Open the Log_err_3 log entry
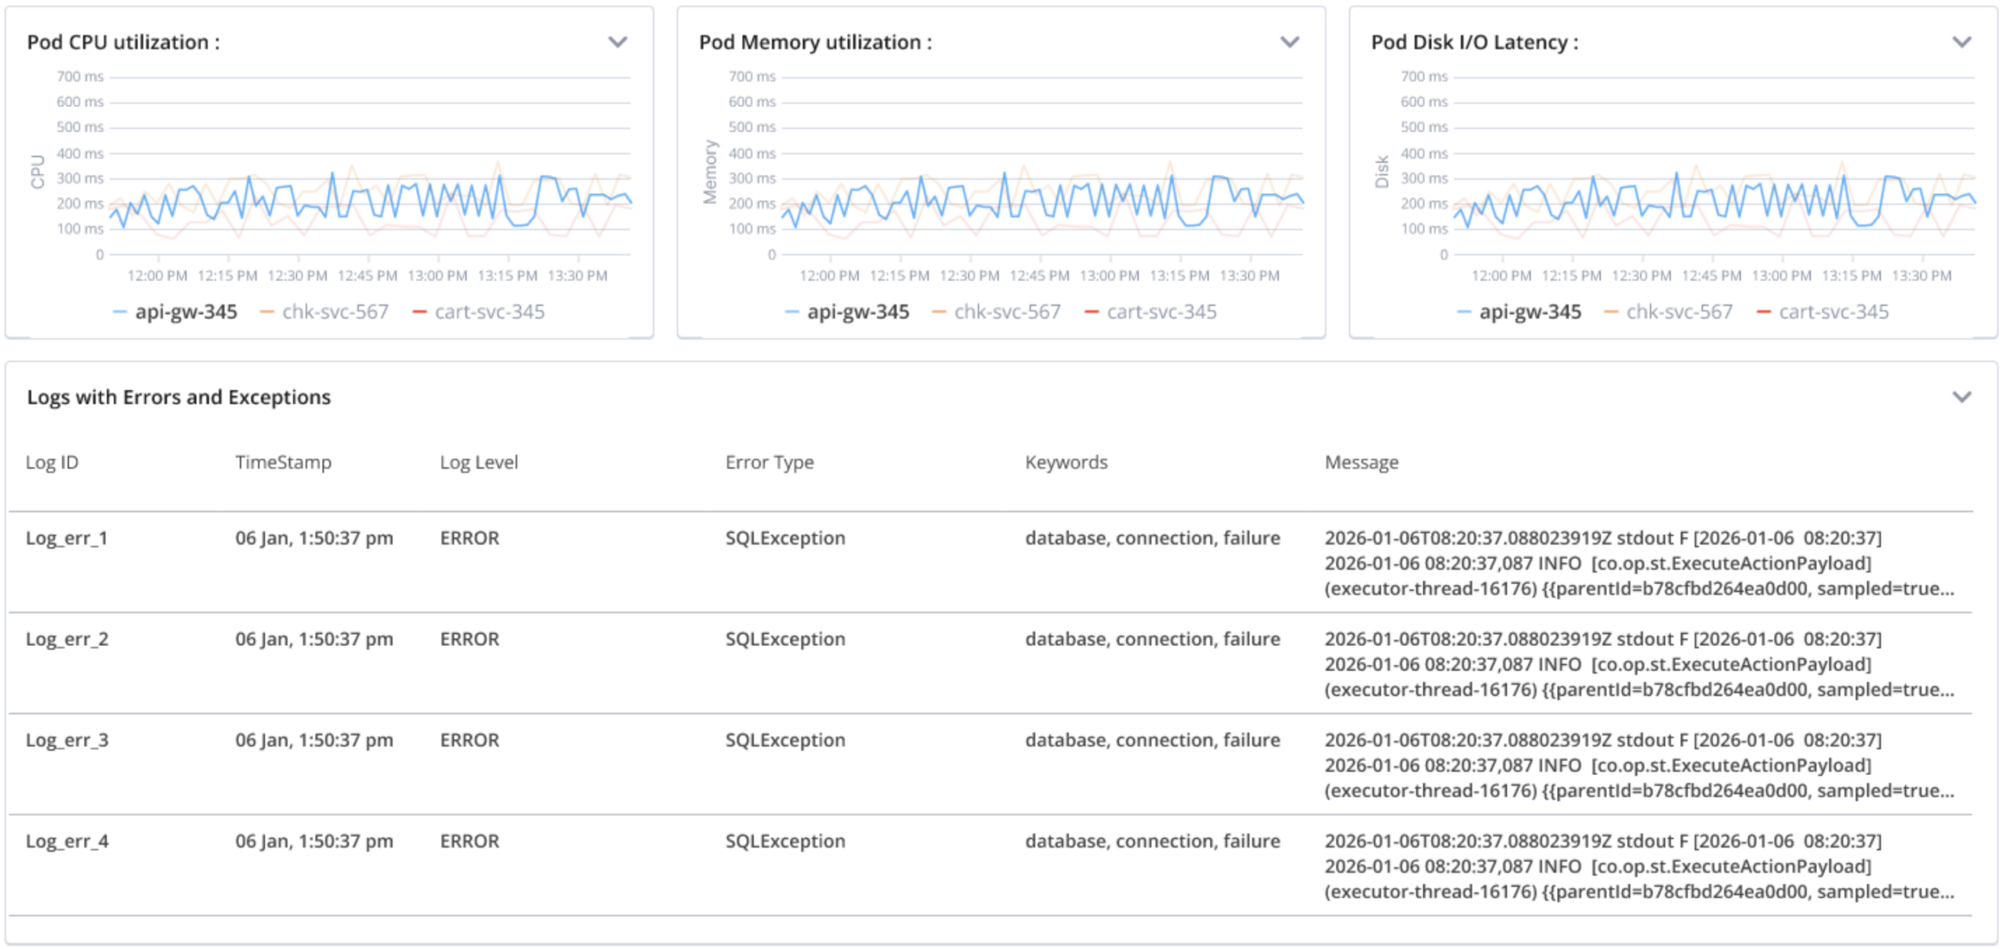 [x=67, y=740]
